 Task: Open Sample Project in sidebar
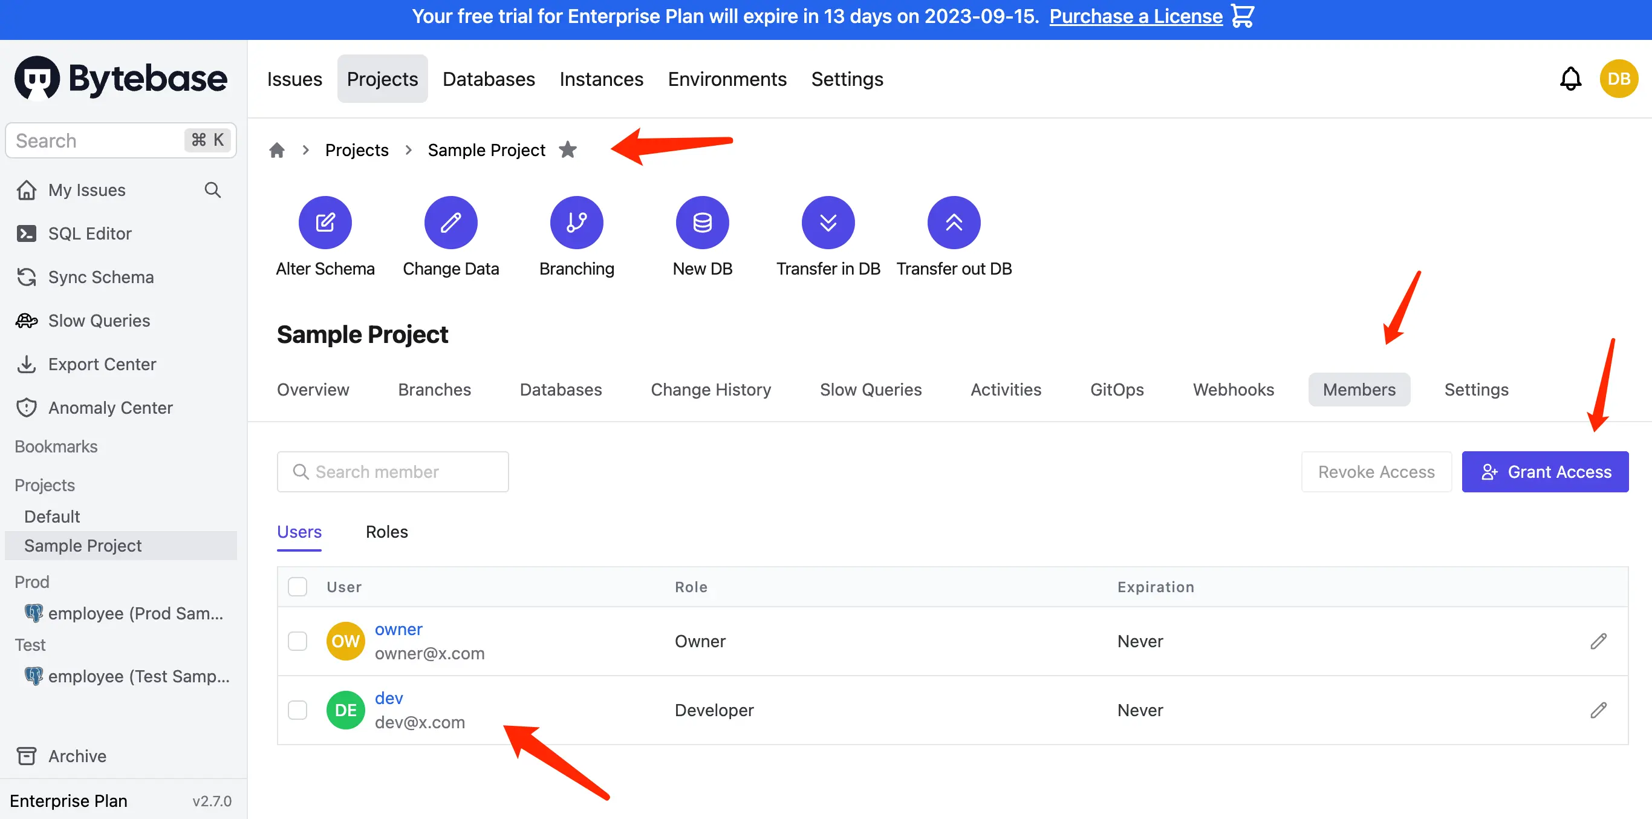[120, 546]
